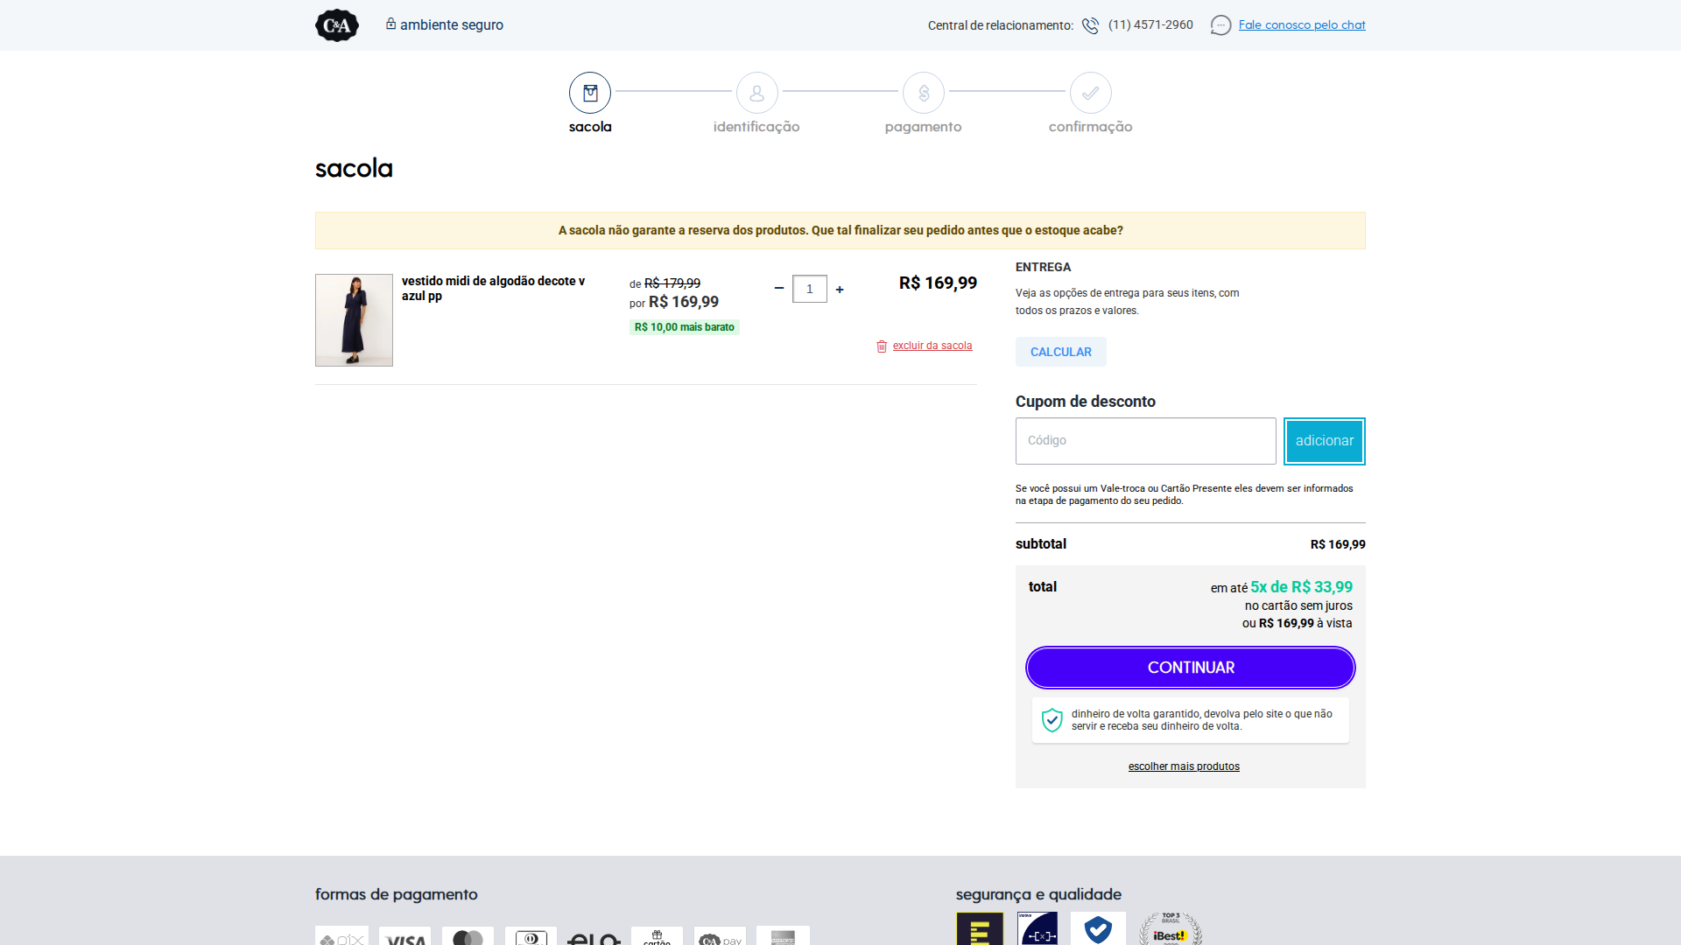Click the sacola step label

point(590,127)
